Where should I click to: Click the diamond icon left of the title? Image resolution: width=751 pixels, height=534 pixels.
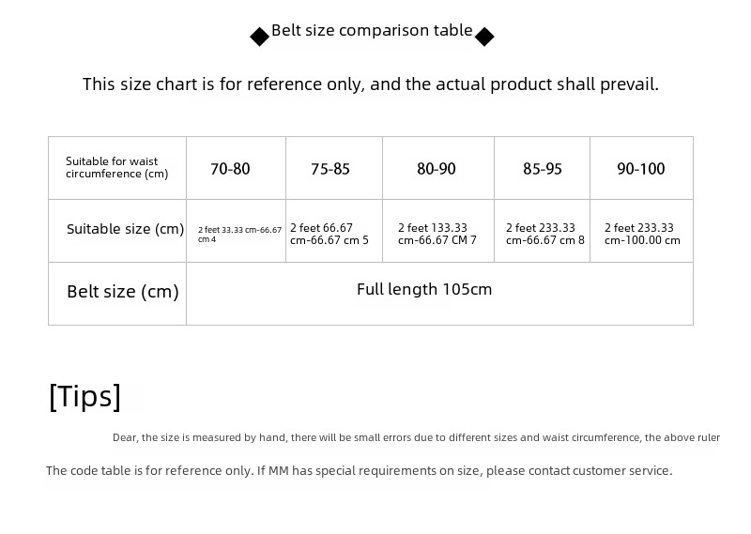259,38
